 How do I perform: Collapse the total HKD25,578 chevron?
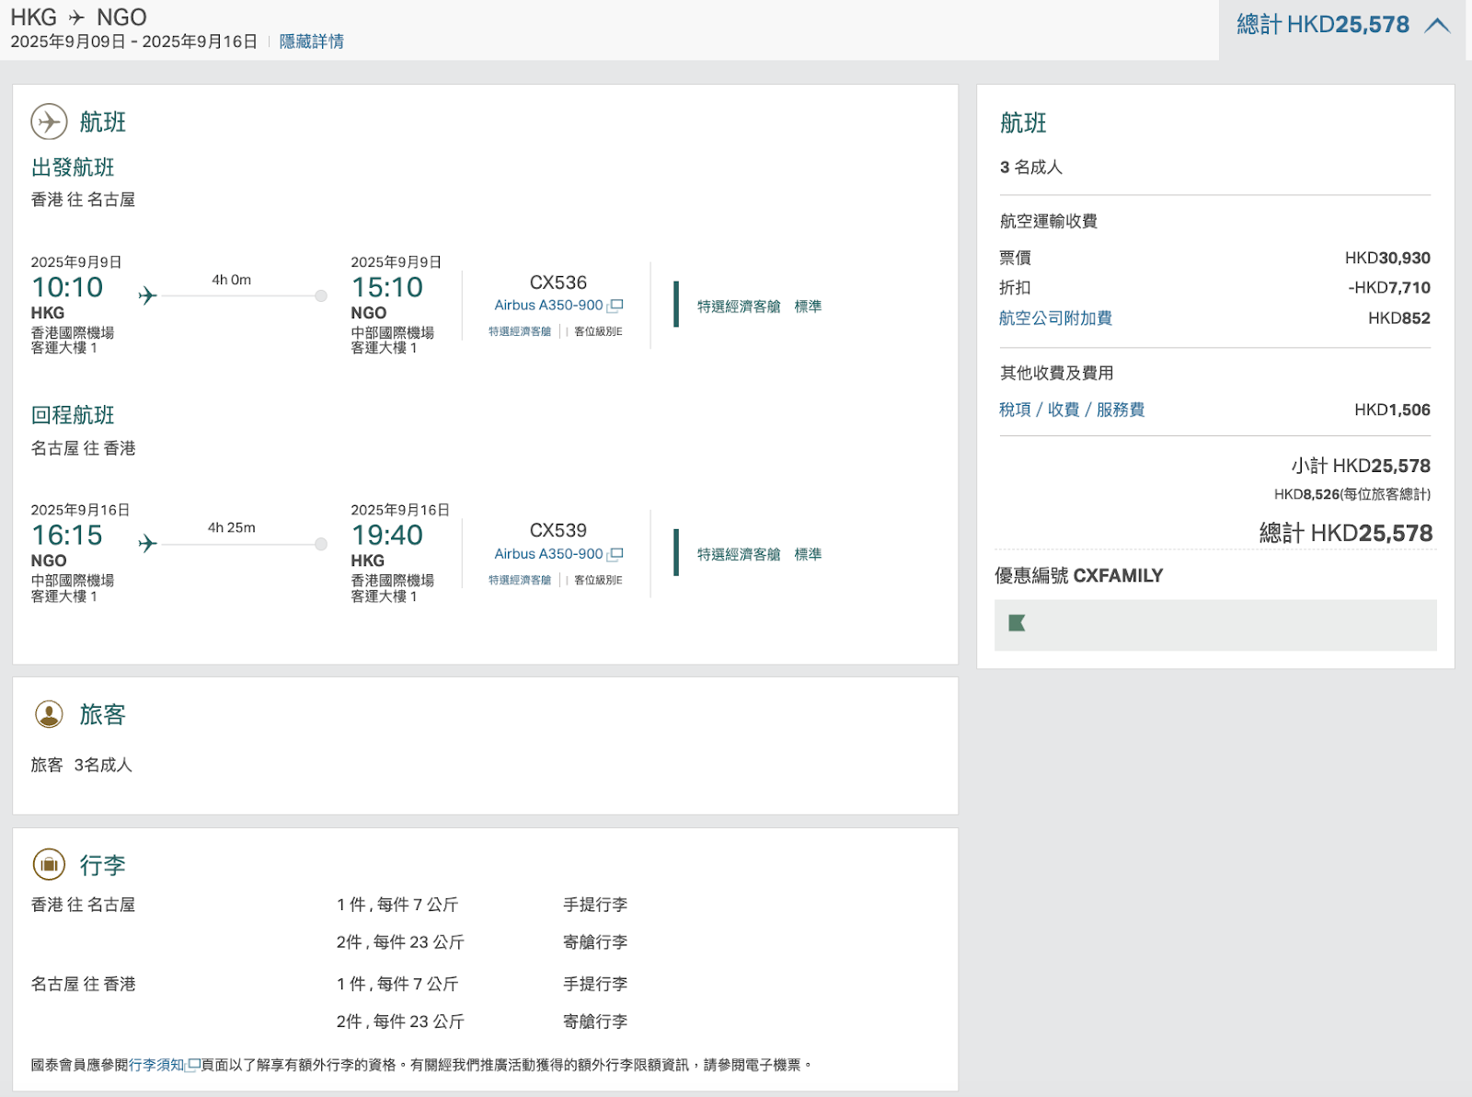tap(1437, 26)
